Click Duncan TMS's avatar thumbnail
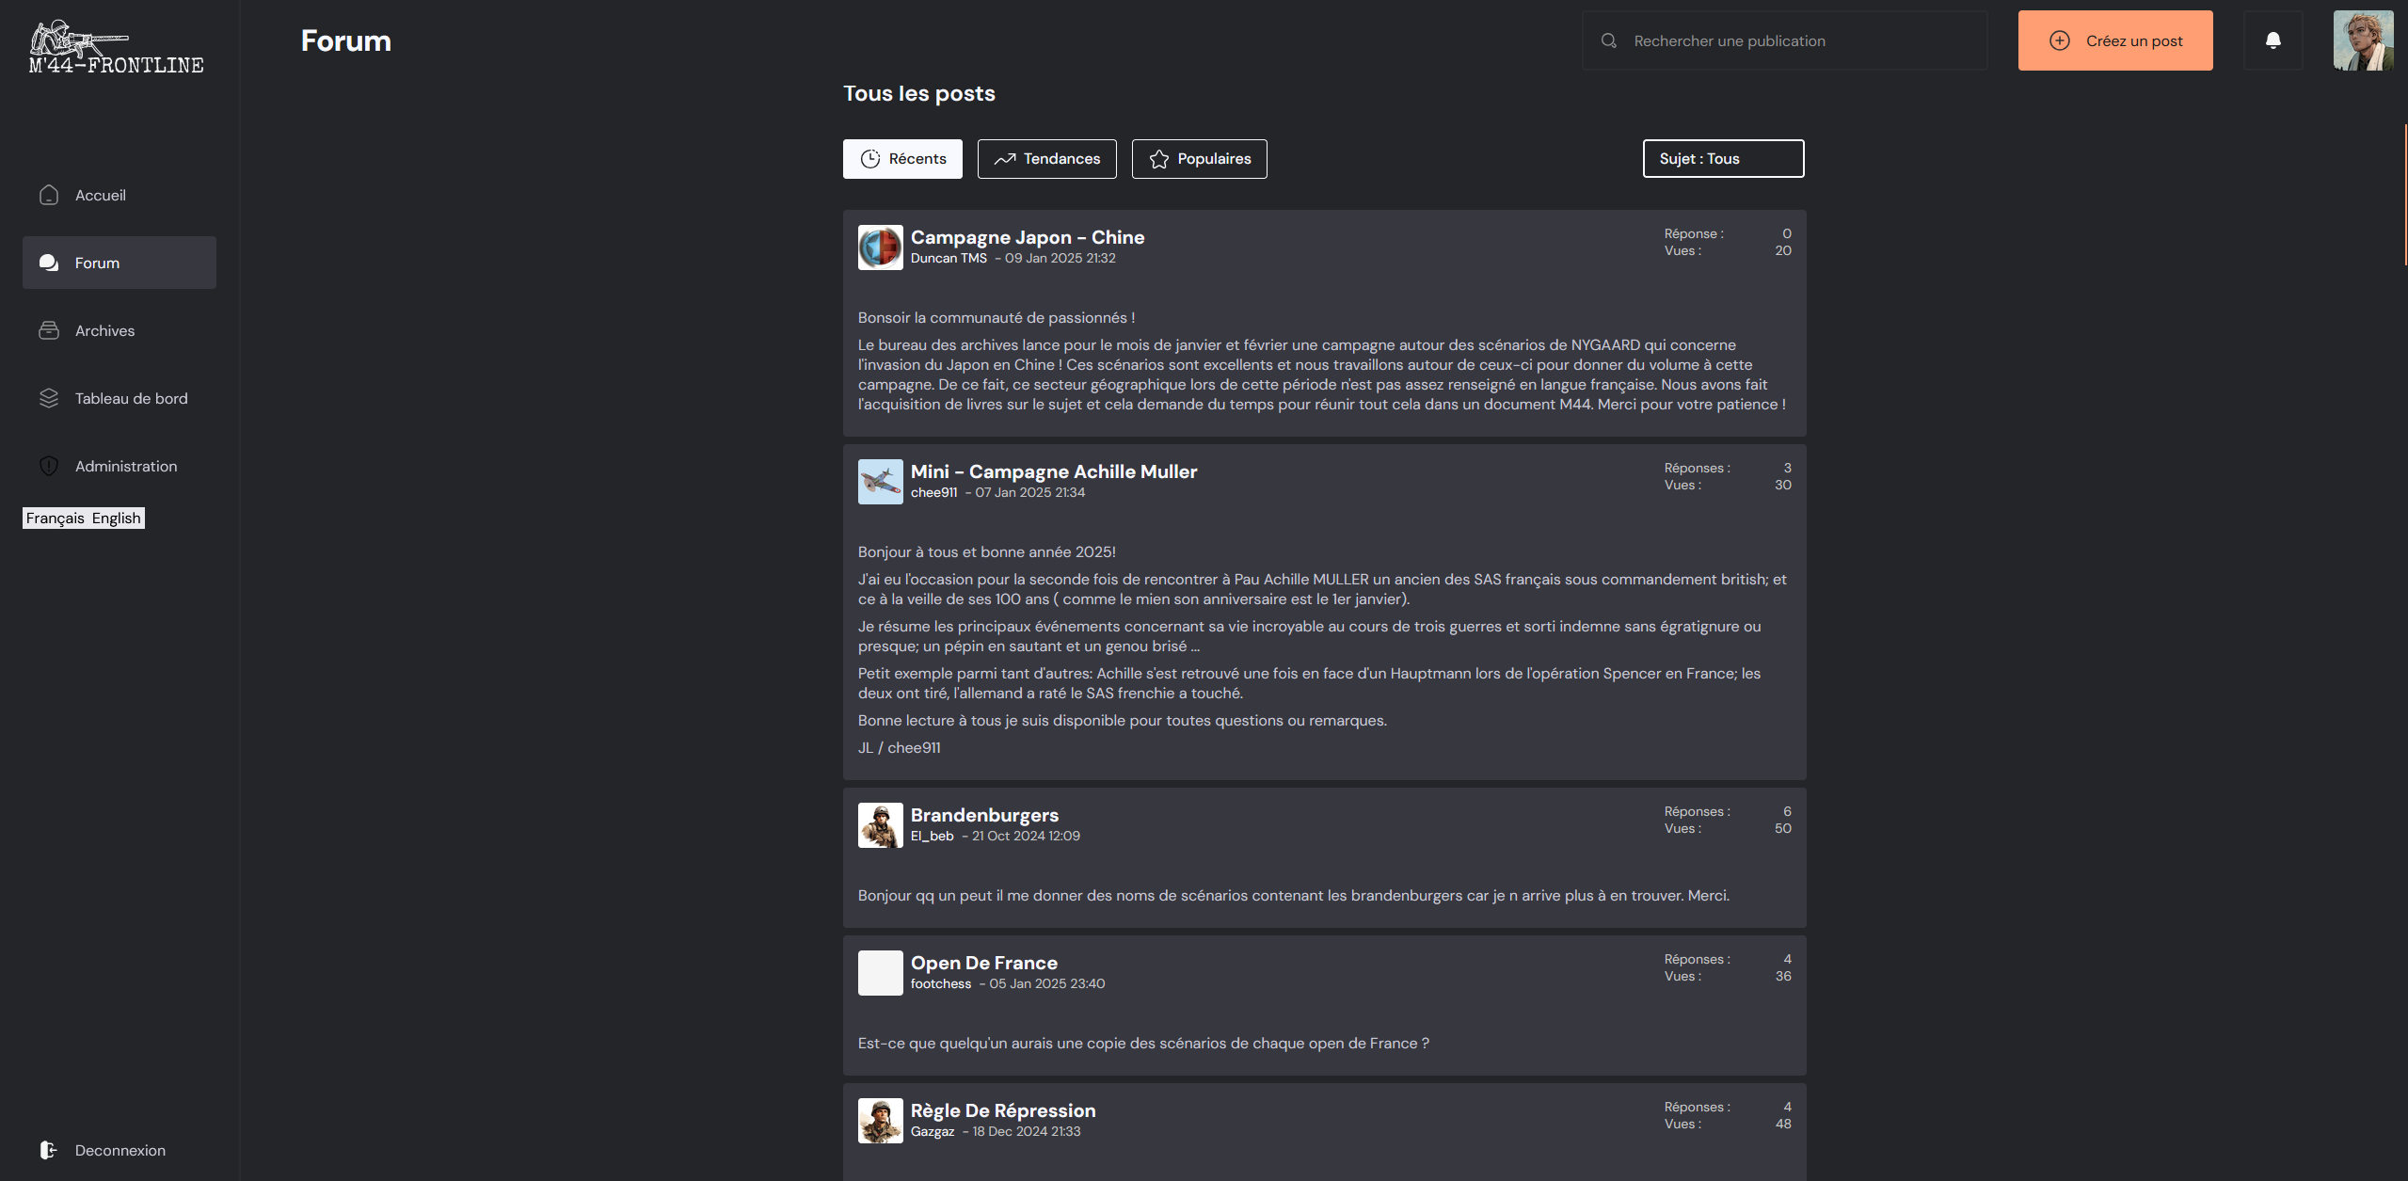This screenshot has height=1181, width=2408. [x=880, y=247]
